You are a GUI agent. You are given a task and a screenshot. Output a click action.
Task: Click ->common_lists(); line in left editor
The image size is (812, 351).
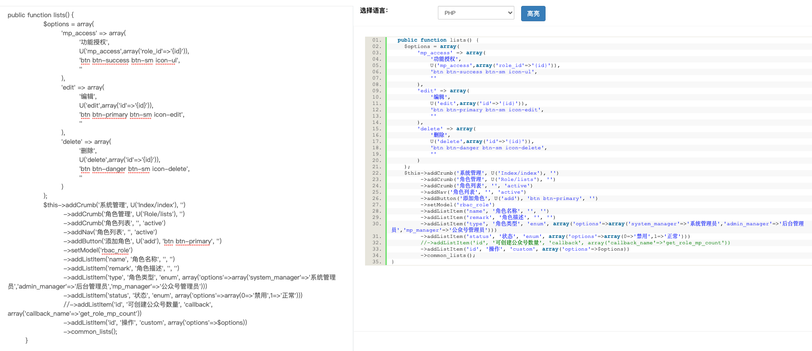(x=90, y=332)
